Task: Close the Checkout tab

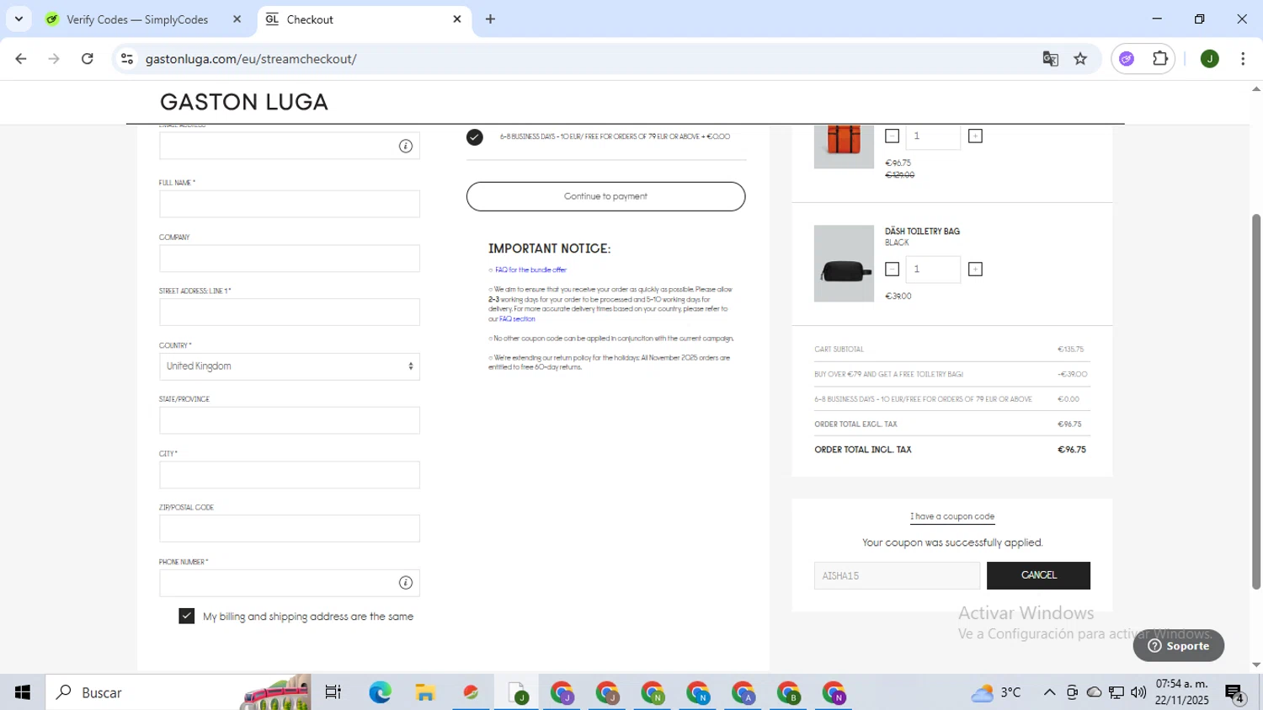Action: [x=457, y=19]
